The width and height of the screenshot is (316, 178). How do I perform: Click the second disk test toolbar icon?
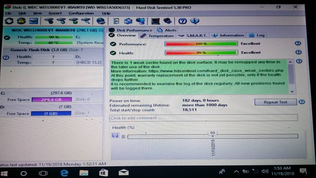pos(61,21)
